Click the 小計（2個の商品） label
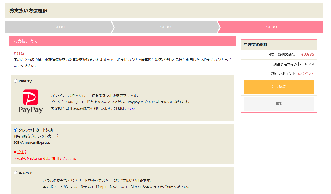 [283, 54]
